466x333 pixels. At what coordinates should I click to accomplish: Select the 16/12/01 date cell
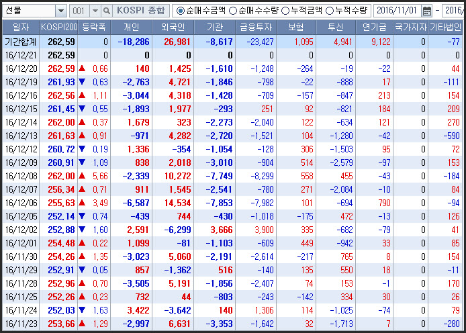(x=21, y=243)
